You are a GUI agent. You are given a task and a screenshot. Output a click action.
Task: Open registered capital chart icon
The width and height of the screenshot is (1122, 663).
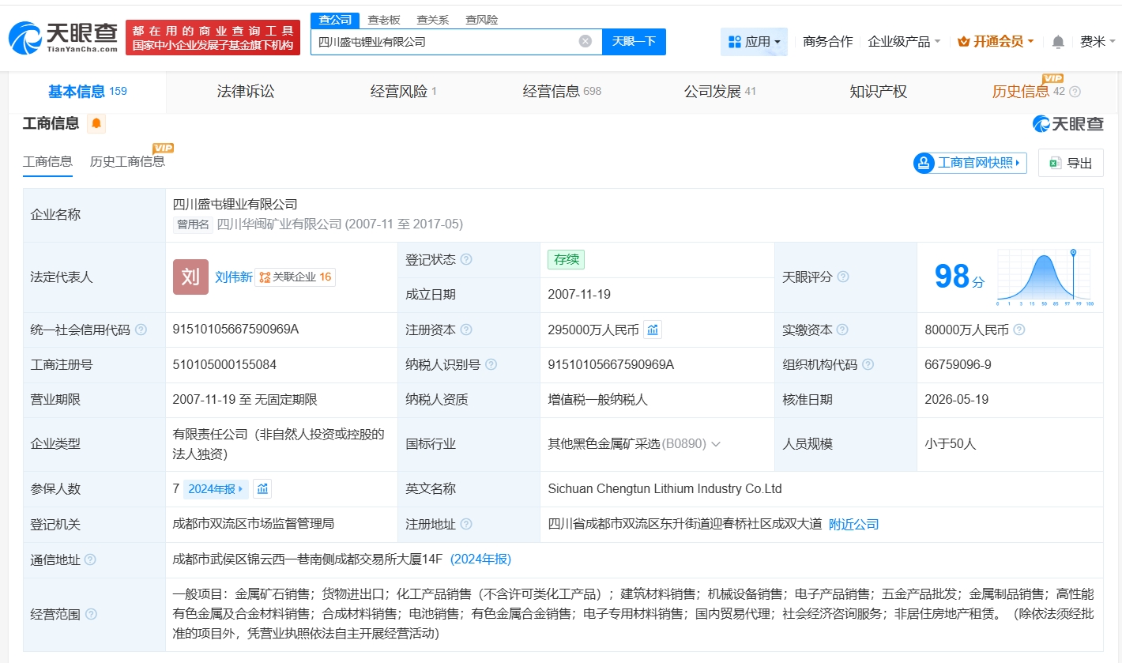pos(653,330)
